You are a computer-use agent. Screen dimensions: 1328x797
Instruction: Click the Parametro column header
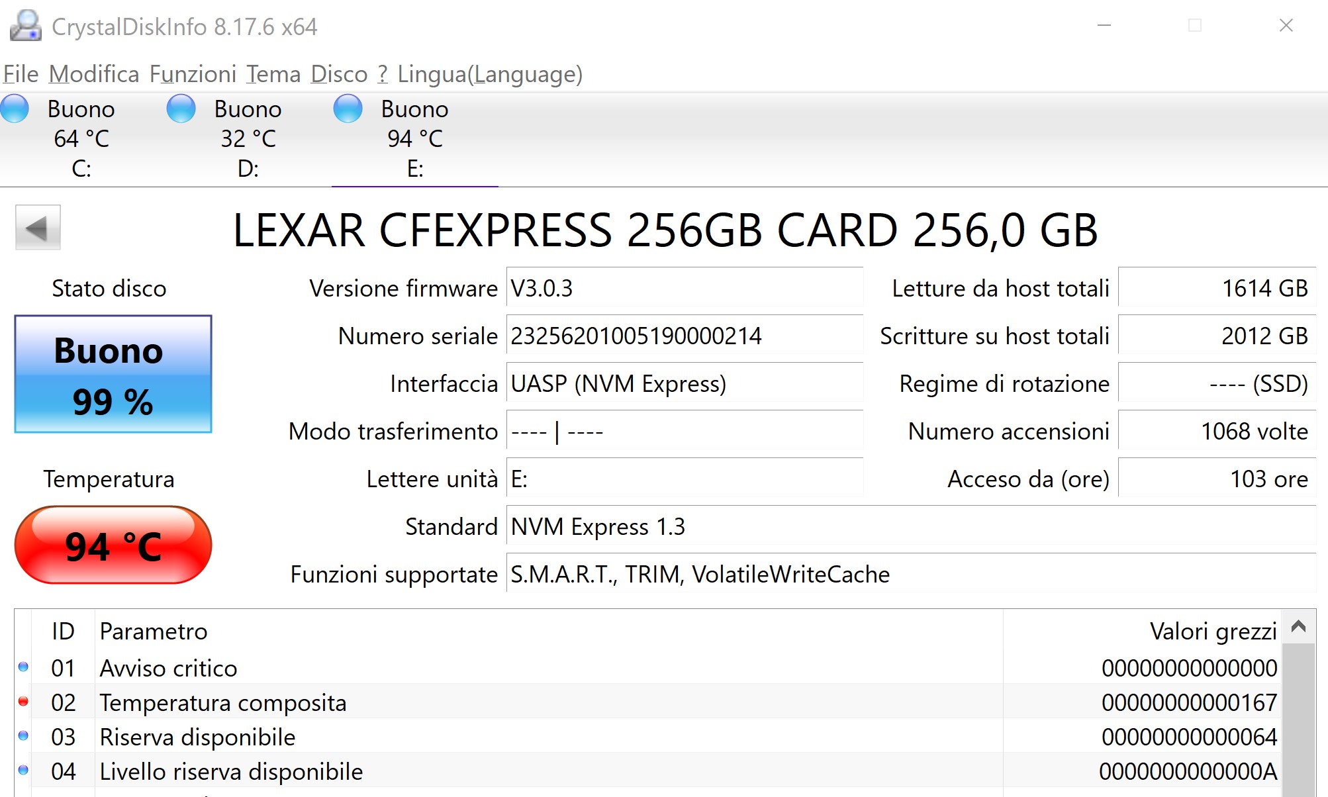pyautogui.click(x=549, y=631)
